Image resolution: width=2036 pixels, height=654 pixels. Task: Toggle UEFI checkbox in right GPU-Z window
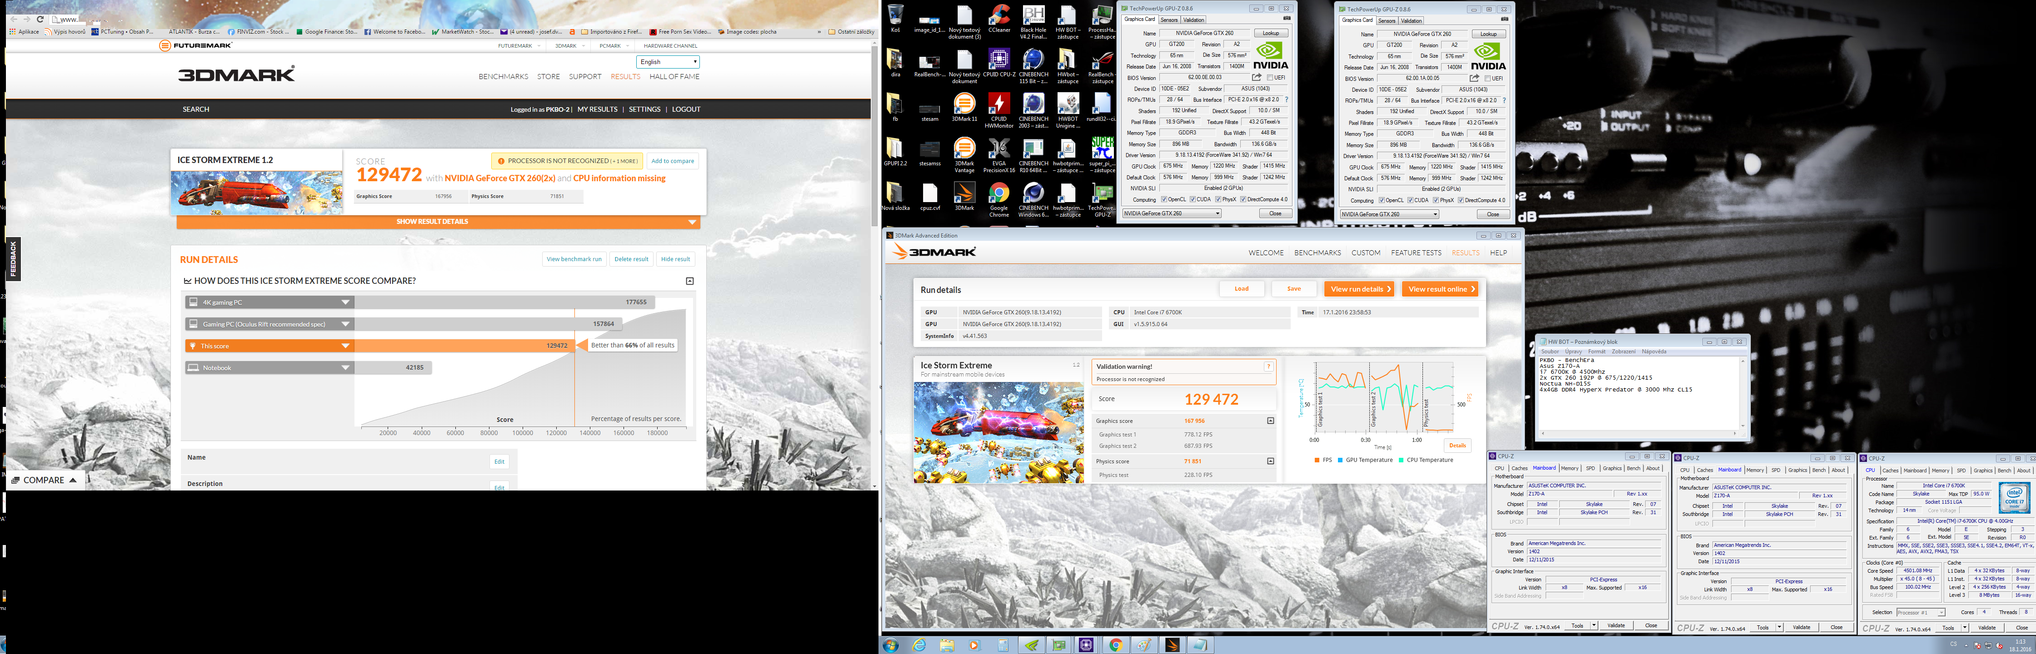point(1488,78)
